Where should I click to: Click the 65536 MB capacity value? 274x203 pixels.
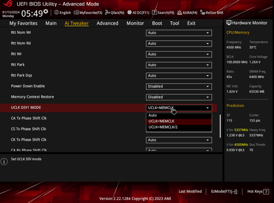(x=257, y=92)
